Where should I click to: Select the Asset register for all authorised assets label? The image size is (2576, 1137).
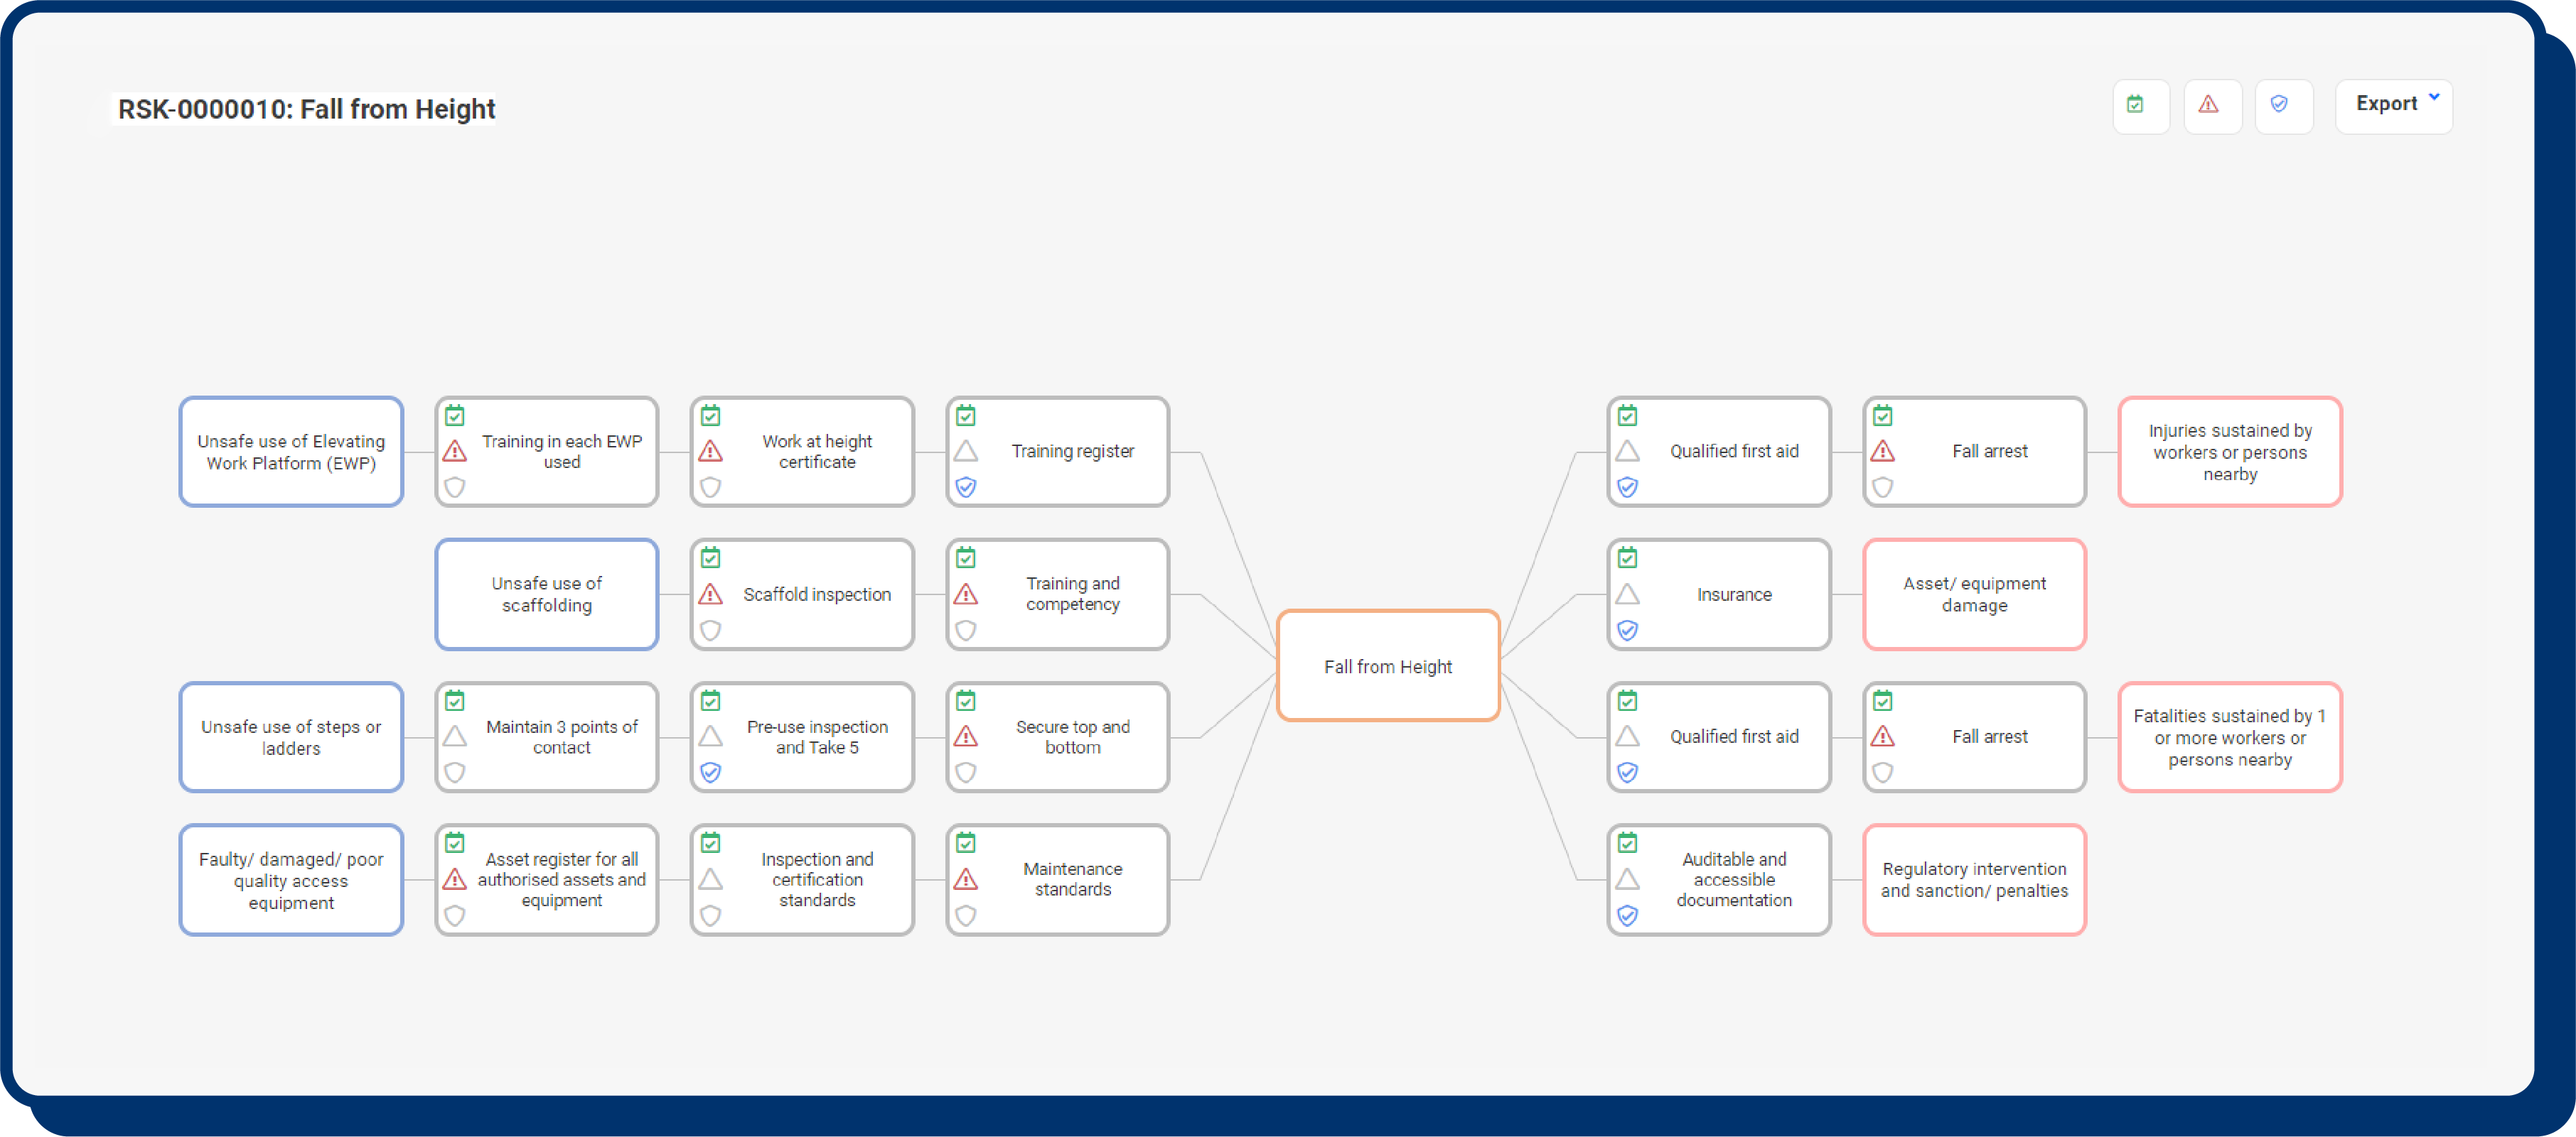point(562,879)
